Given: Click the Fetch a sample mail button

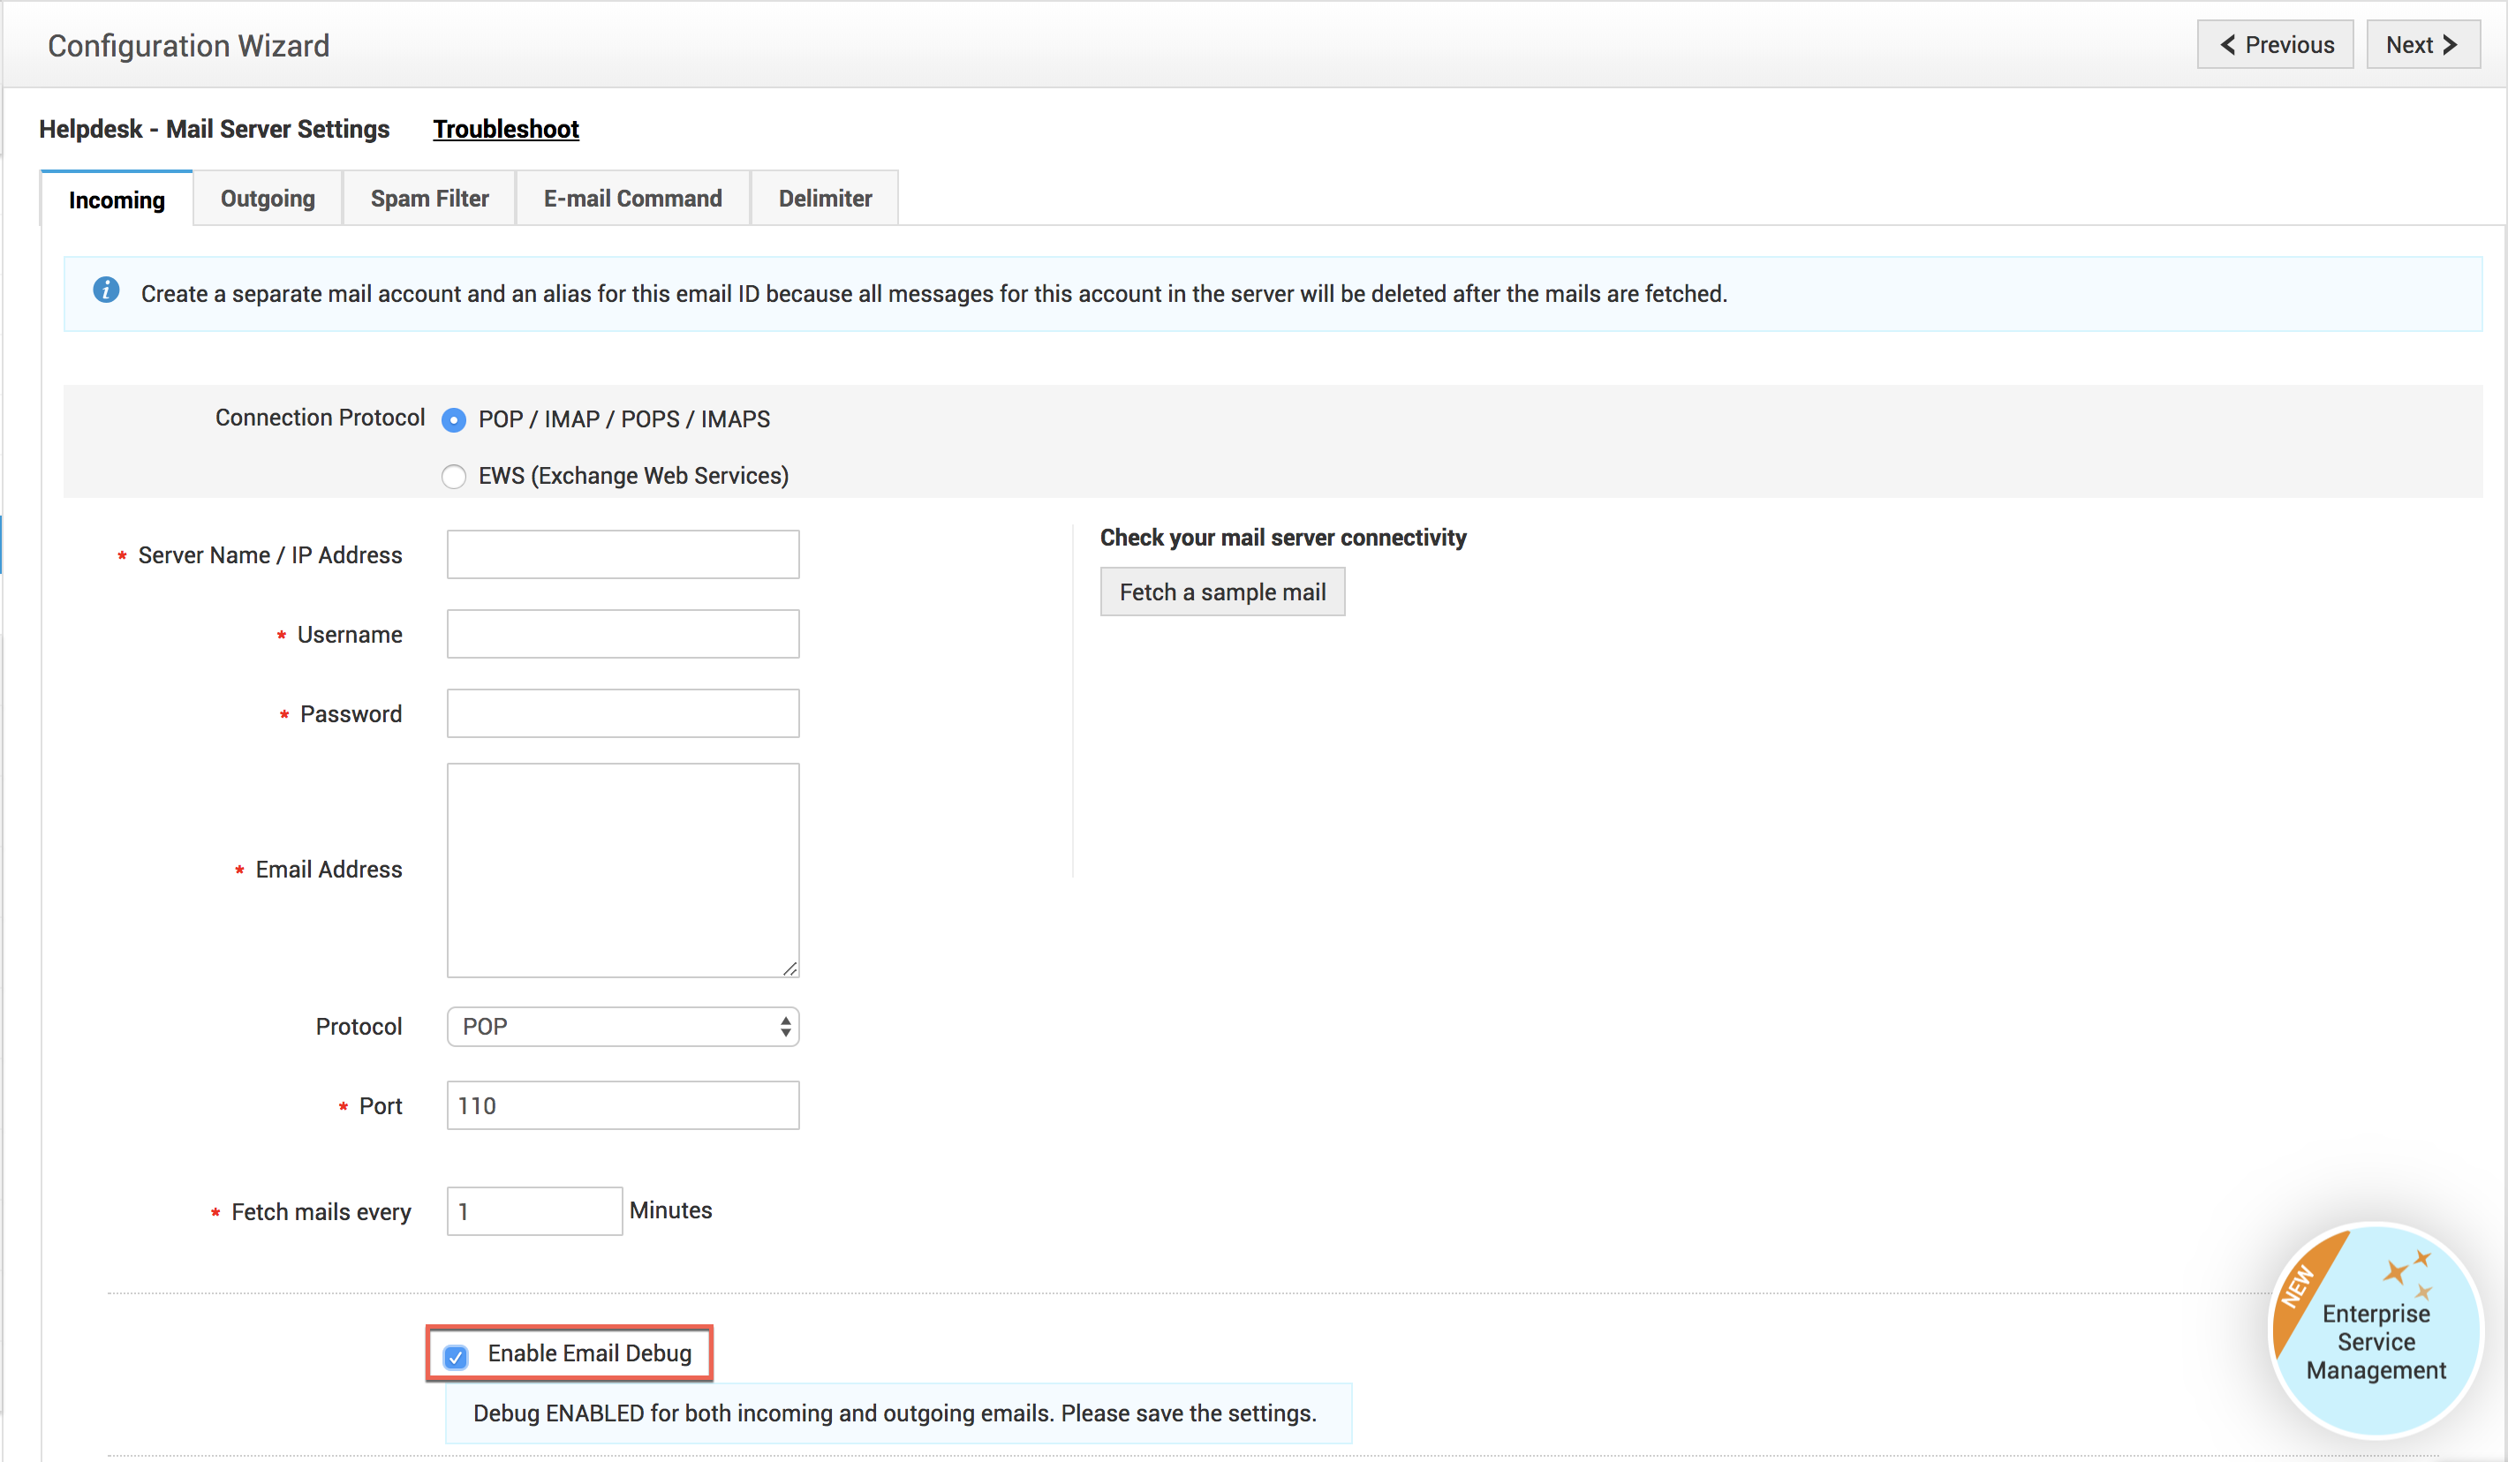Looking at the screenshot, I should [1222, 592].
